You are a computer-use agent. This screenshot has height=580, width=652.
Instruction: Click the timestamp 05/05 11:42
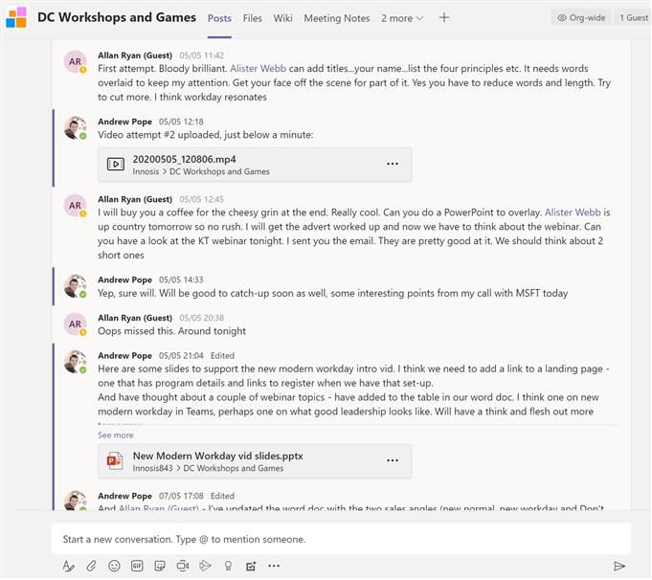tap(202, 56)
